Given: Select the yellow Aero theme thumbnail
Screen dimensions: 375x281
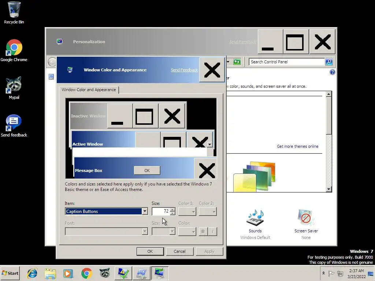Looking at the screenshot, I should pos(244,183).
